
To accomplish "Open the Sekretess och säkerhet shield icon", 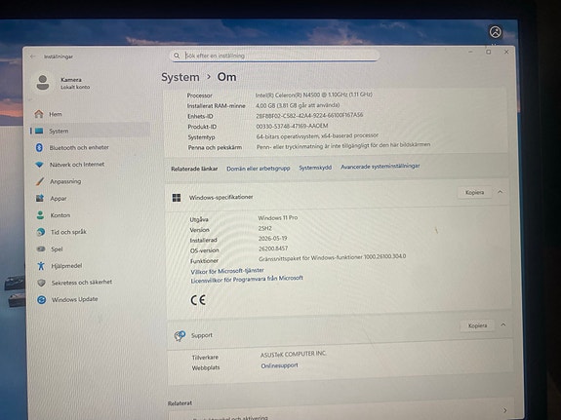I will [42, 283].
